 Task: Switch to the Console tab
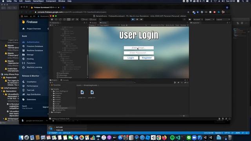coord(64,80)
